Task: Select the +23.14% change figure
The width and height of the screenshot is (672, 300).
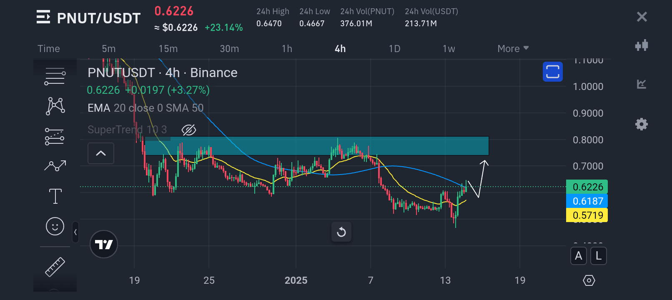Action: 224,27
